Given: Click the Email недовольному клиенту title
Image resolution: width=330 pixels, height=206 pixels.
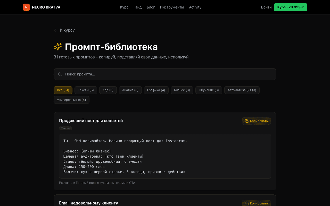Looking at the screenshot, I should point(88,203).
